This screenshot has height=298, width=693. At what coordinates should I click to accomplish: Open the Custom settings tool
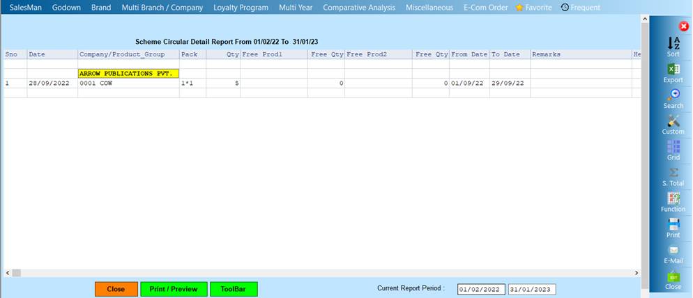(x=673, y=121)
